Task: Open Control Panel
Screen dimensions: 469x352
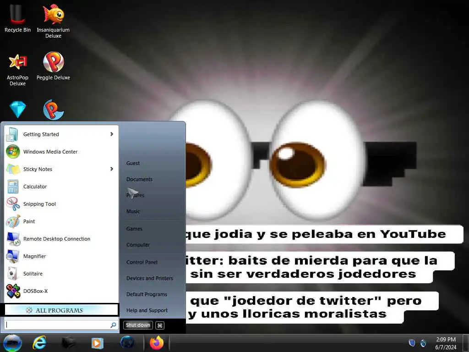Action: [142, 262]
